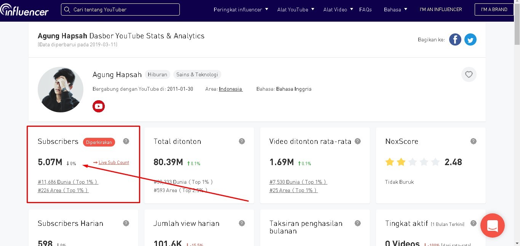Image resolution: width=520 pixels, height=246 pixels.
Task: Open #226 Area subscriber rank link
Action: point(63,190)
